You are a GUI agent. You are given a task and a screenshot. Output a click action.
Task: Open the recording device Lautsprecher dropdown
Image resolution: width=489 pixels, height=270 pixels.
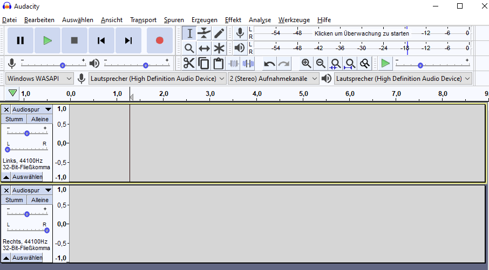pyautogui.click(x=157, y=79)
